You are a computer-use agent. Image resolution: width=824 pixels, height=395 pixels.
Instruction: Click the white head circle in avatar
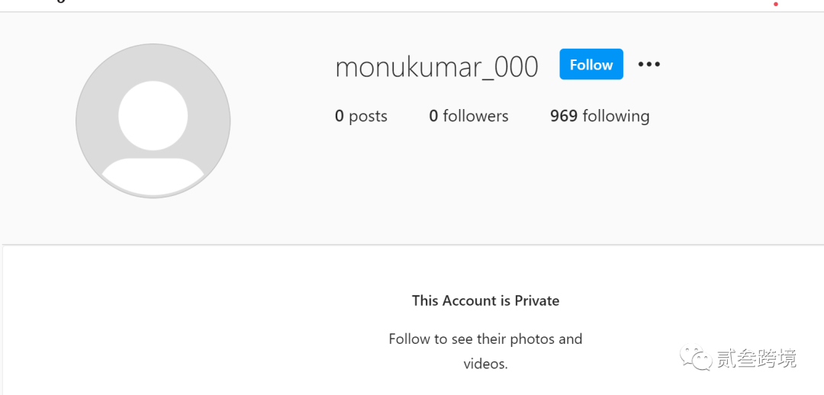(x=153, y=115)
